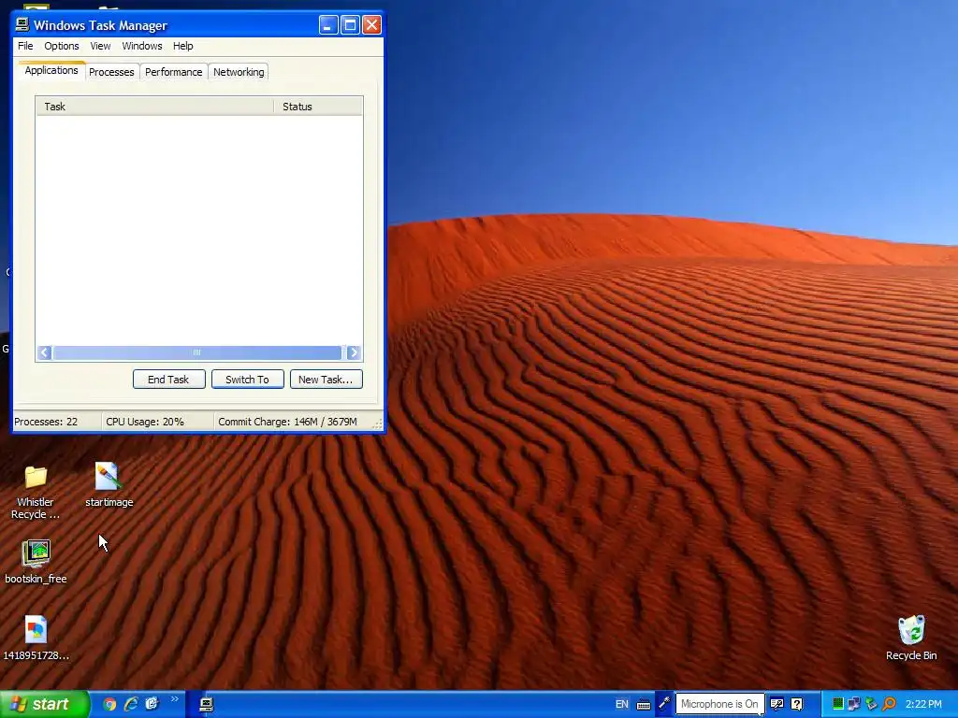Select the startimage desktop icon
The image size is (958, 718).
pos(109,476)
